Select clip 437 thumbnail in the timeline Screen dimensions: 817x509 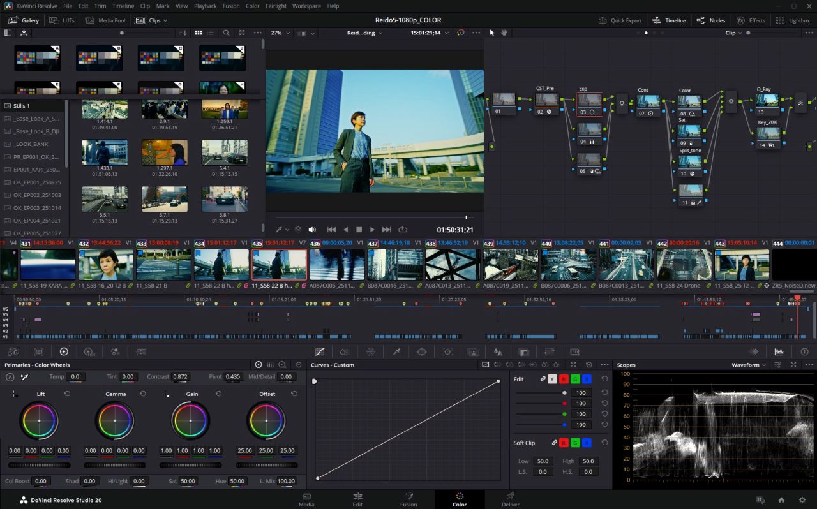(395, 265)
